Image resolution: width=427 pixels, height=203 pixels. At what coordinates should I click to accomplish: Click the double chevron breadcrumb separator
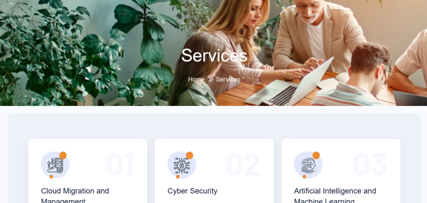coord(210,80)
